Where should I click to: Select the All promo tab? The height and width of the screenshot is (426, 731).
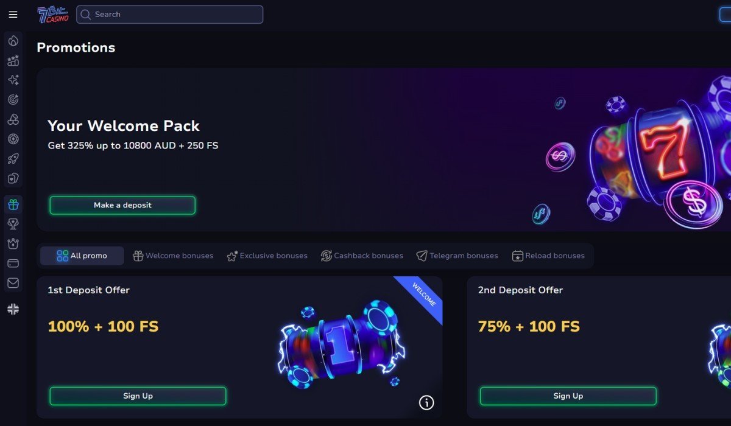(82, 256)
